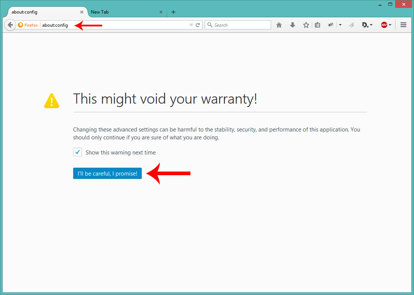Close the Firefox window
Image resolution: width=414 pixels, height=295 pixels.
pos(404,4)
